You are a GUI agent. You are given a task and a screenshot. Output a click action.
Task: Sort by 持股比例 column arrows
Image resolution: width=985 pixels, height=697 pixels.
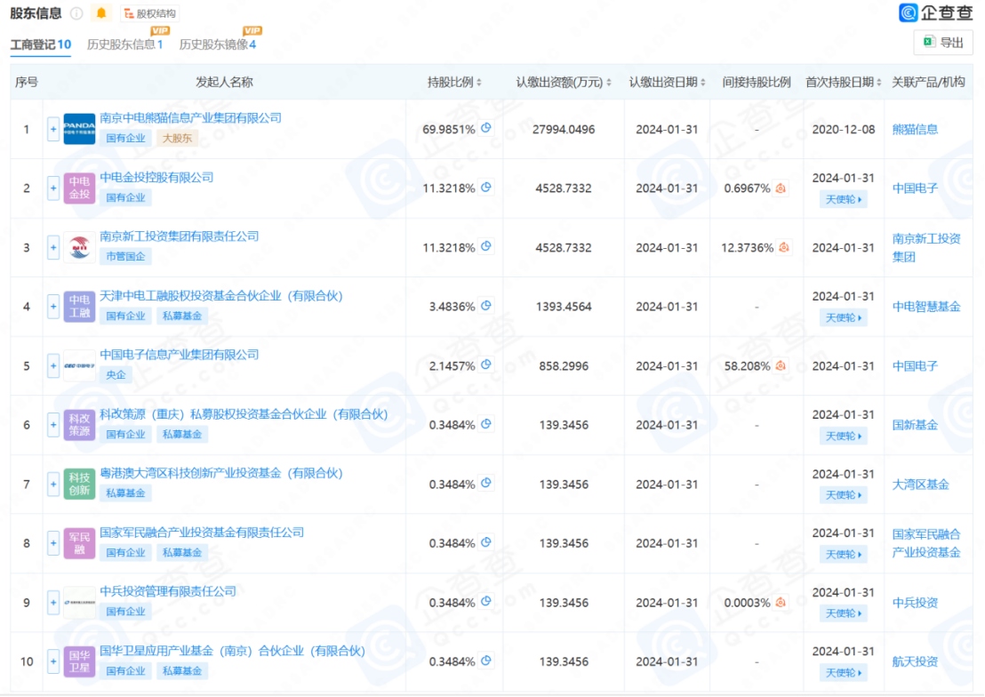[x=479, y=83]
